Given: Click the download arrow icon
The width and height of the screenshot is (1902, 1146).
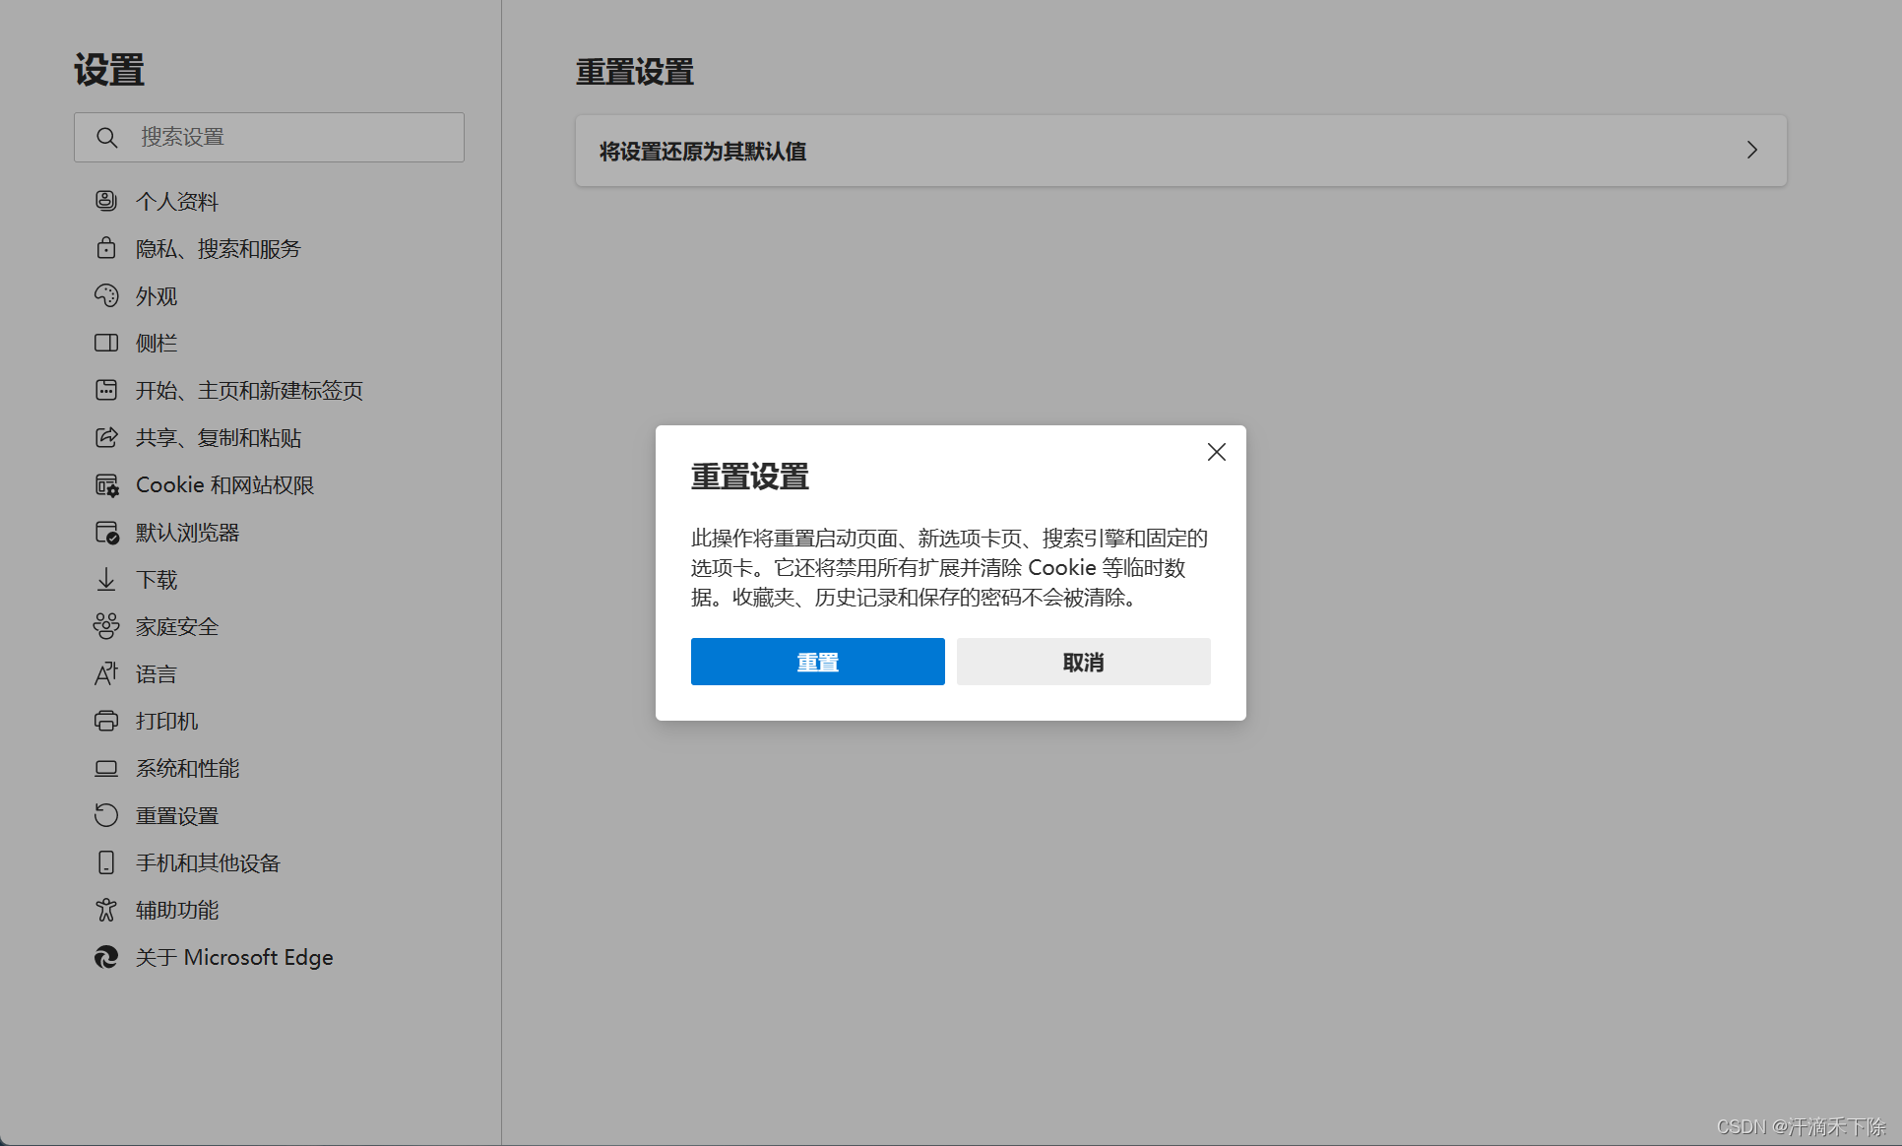Looking at the screenshot, I should (x=106, y=579).
